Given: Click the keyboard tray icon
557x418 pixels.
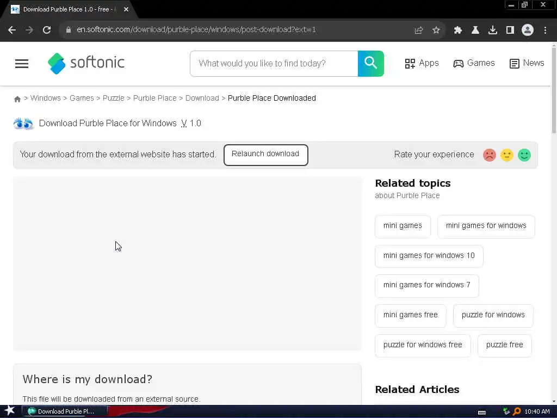Looking at the screenshot, I should tap(482, 412).
